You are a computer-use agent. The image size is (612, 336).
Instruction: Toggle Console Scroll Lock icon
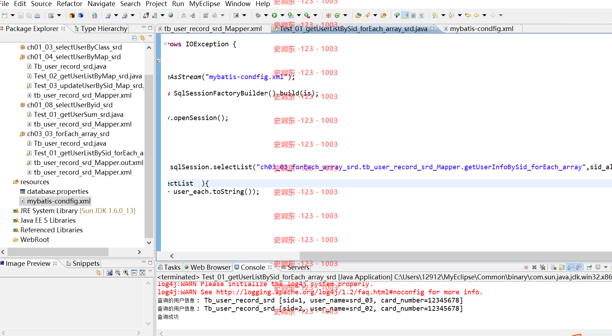(562, 267)
